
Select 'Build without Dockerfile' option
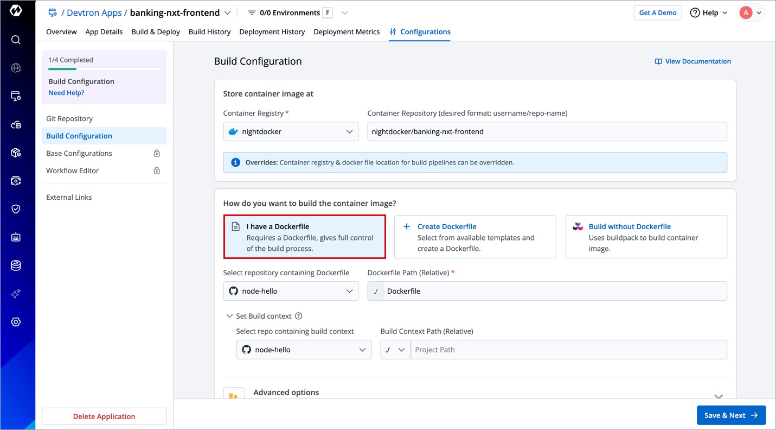click(x=645, y=237)
